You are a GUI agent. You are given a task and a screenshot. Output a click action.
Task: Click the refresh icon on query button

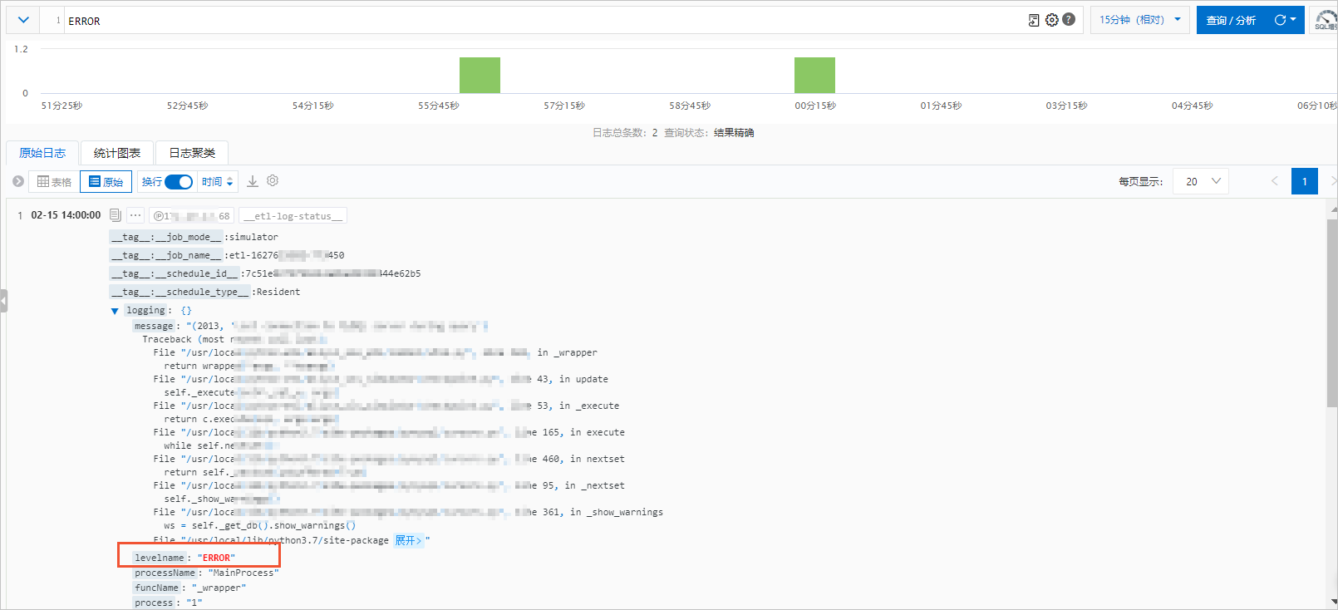pyautogui.click(x=1280, y=20)
